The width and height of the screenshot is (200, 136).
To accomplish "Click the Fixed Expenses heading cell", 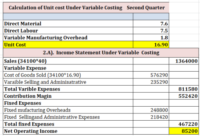I will click(x=68, y=103).
